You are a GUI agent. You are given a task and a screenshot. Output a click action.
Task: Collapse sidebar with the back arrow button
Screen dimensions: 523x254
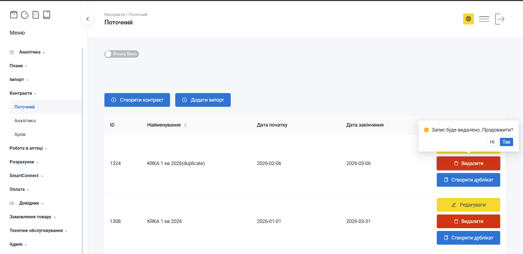click(x=88, y=19)
